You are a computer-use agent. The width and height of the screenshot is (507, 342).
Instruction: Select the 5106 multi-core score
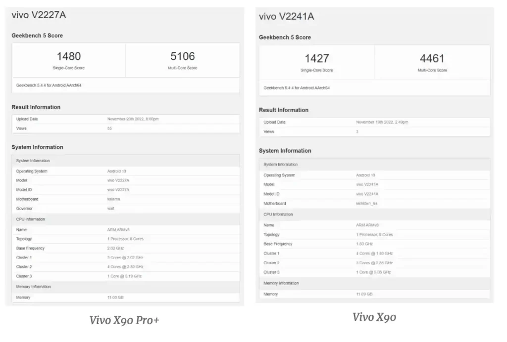click(183, 56)
